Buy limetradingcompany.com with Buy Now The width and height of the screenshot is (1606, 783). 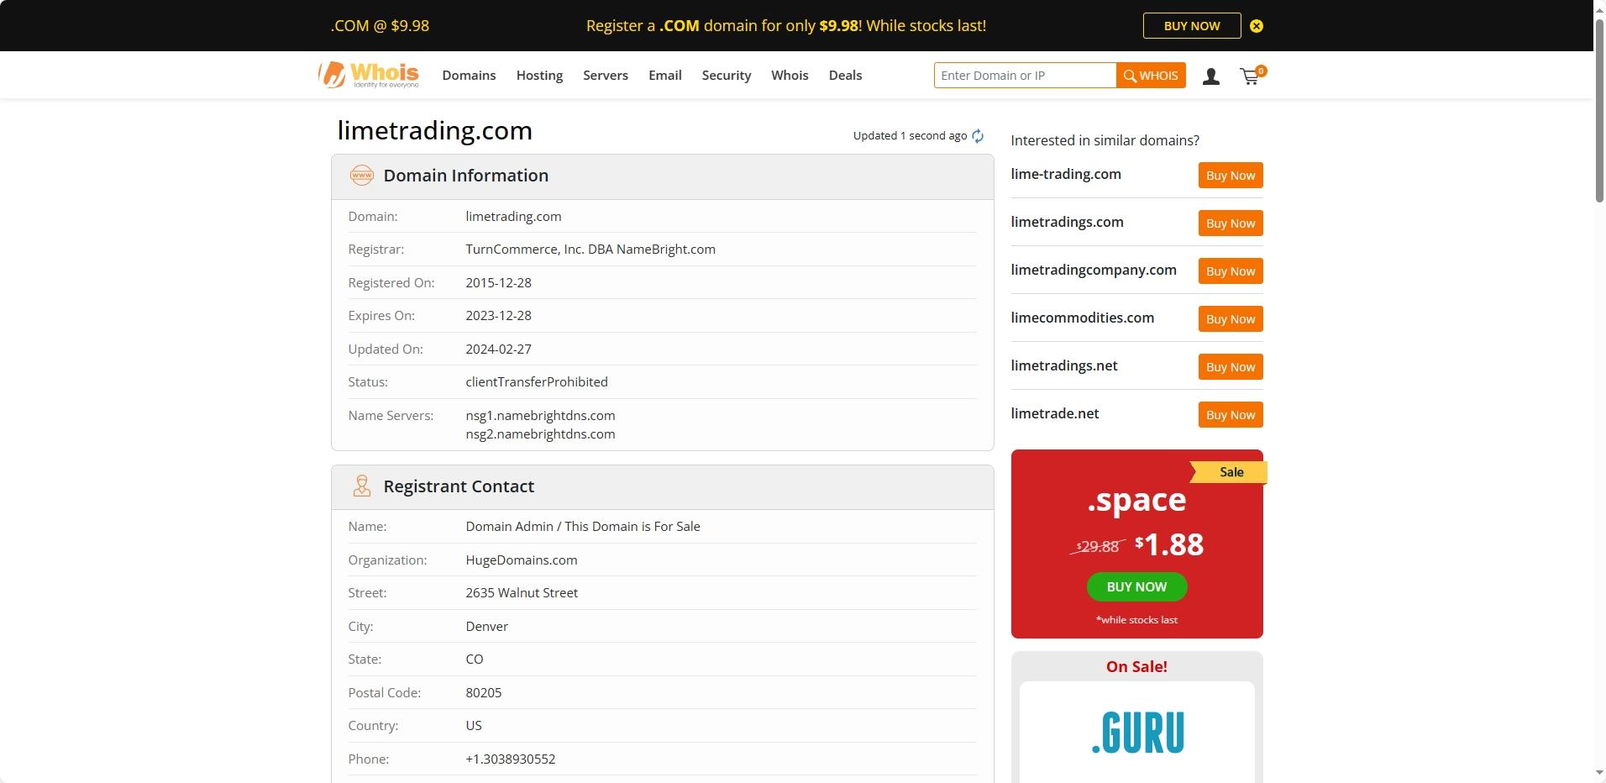coord(1231,271)
